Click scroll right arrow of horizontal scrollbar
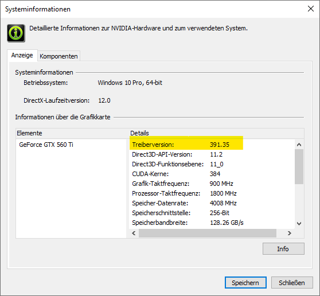 [x=289, y=233]
